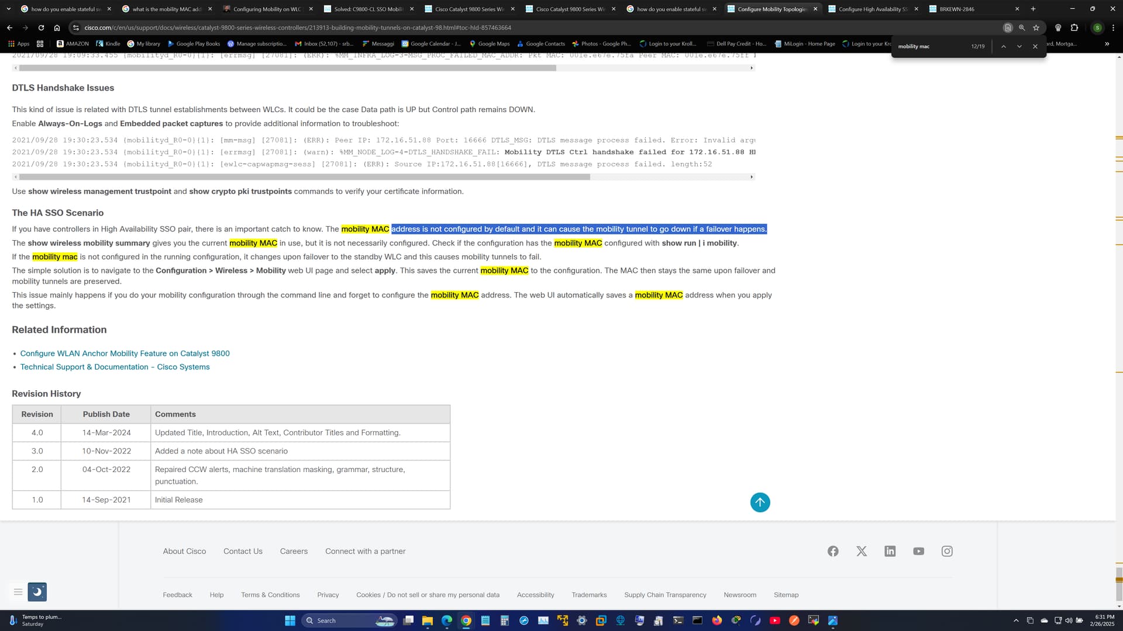Viewport: 1123px width, 631px height.
Task: Open the Contact Us footer link
Action: pos(243,551)
